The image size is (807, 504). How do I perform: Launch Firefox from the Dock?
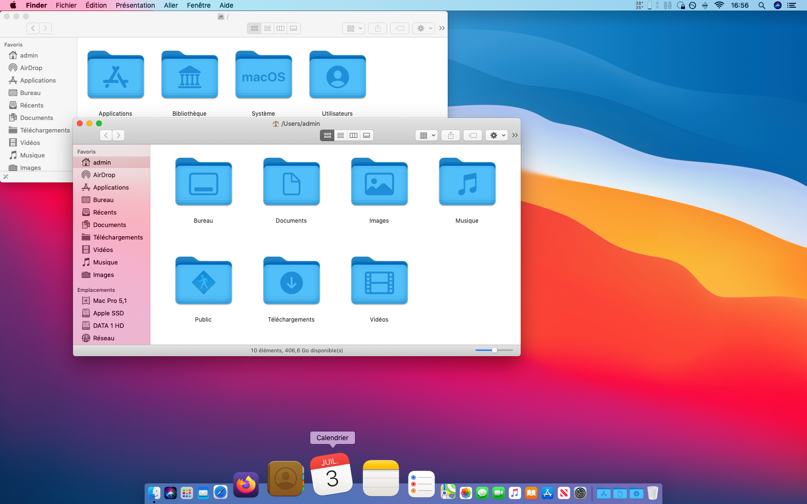(x=246, y=484)
